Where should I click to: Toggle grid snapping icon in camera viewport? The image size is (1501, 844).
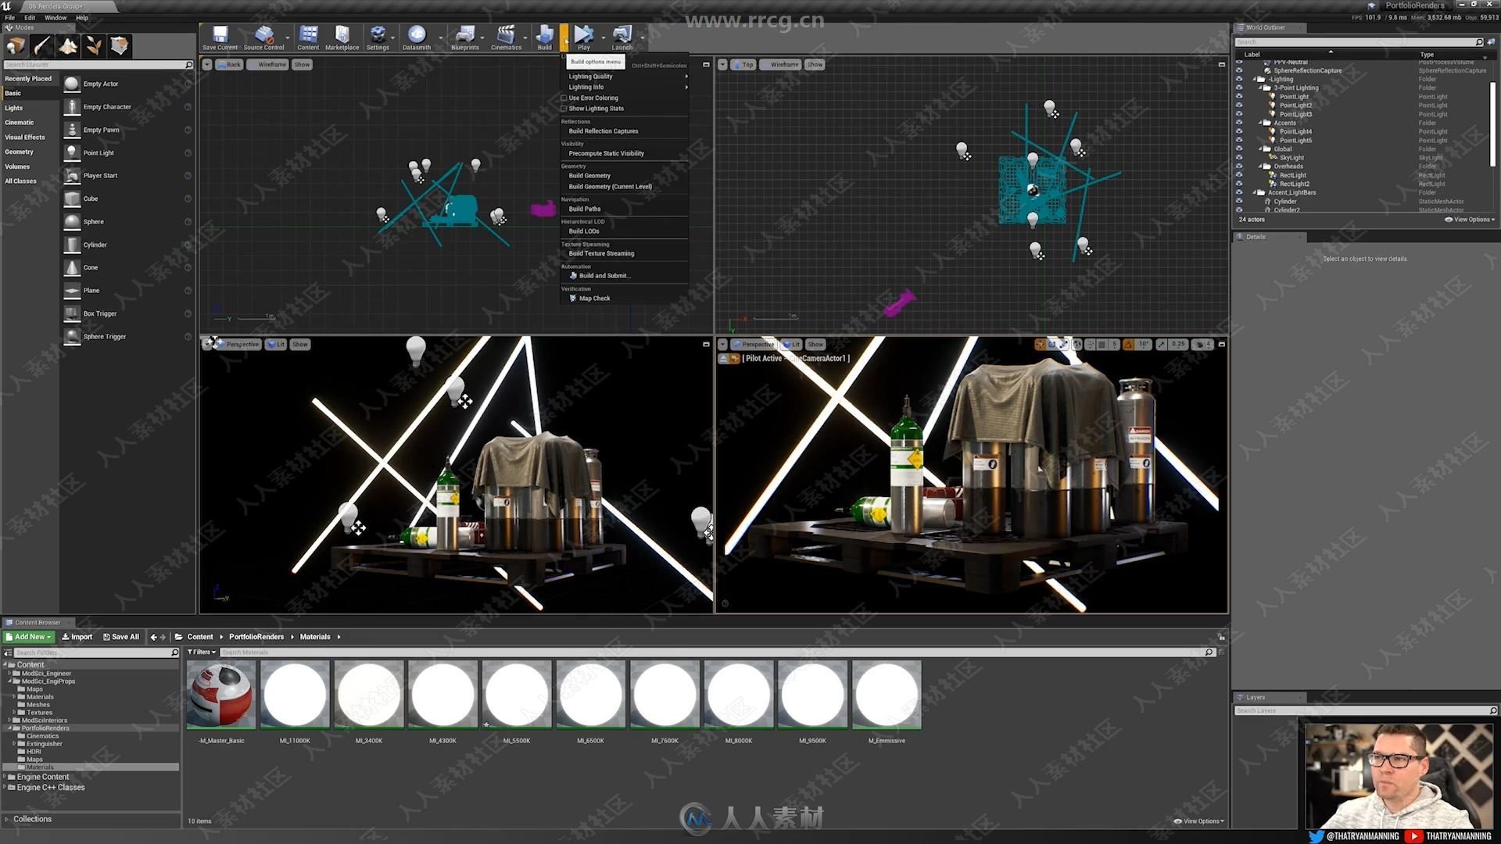point(1102,345)
